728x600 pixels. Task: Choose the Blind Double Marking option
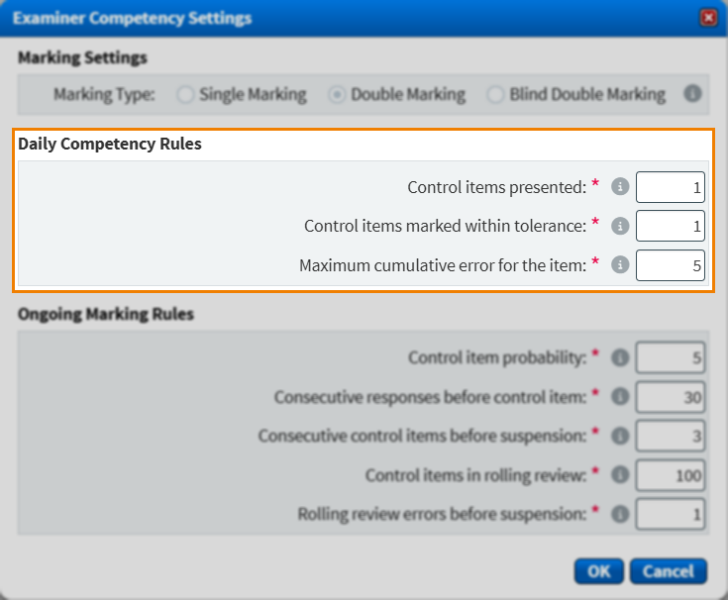tap(495, 95)
